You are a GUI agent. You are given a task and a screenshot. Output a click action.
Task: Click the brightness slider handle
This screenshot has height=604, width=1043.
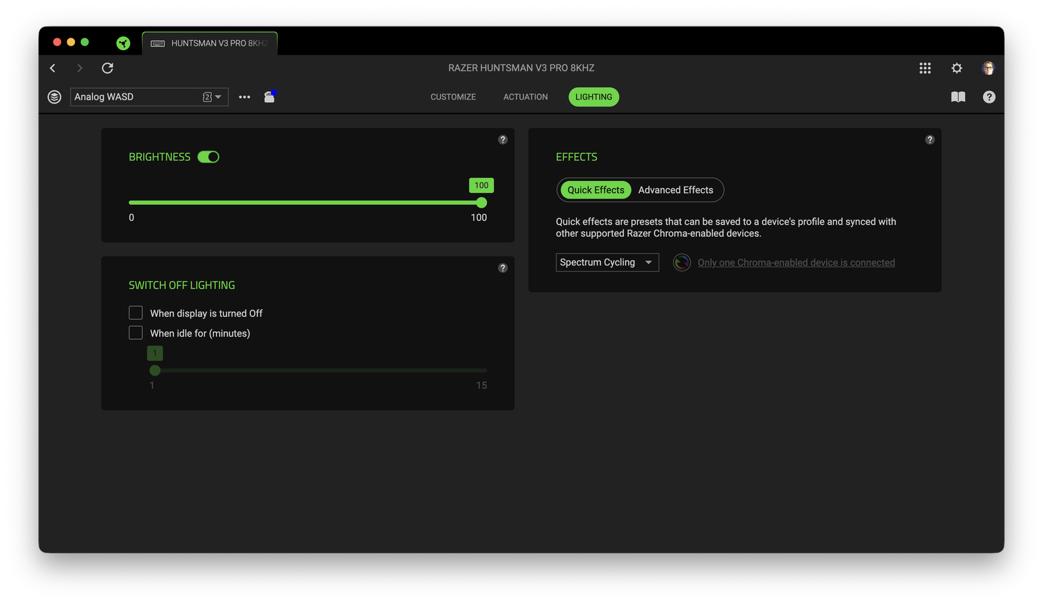pyautogui.click(x=482, y=202)
